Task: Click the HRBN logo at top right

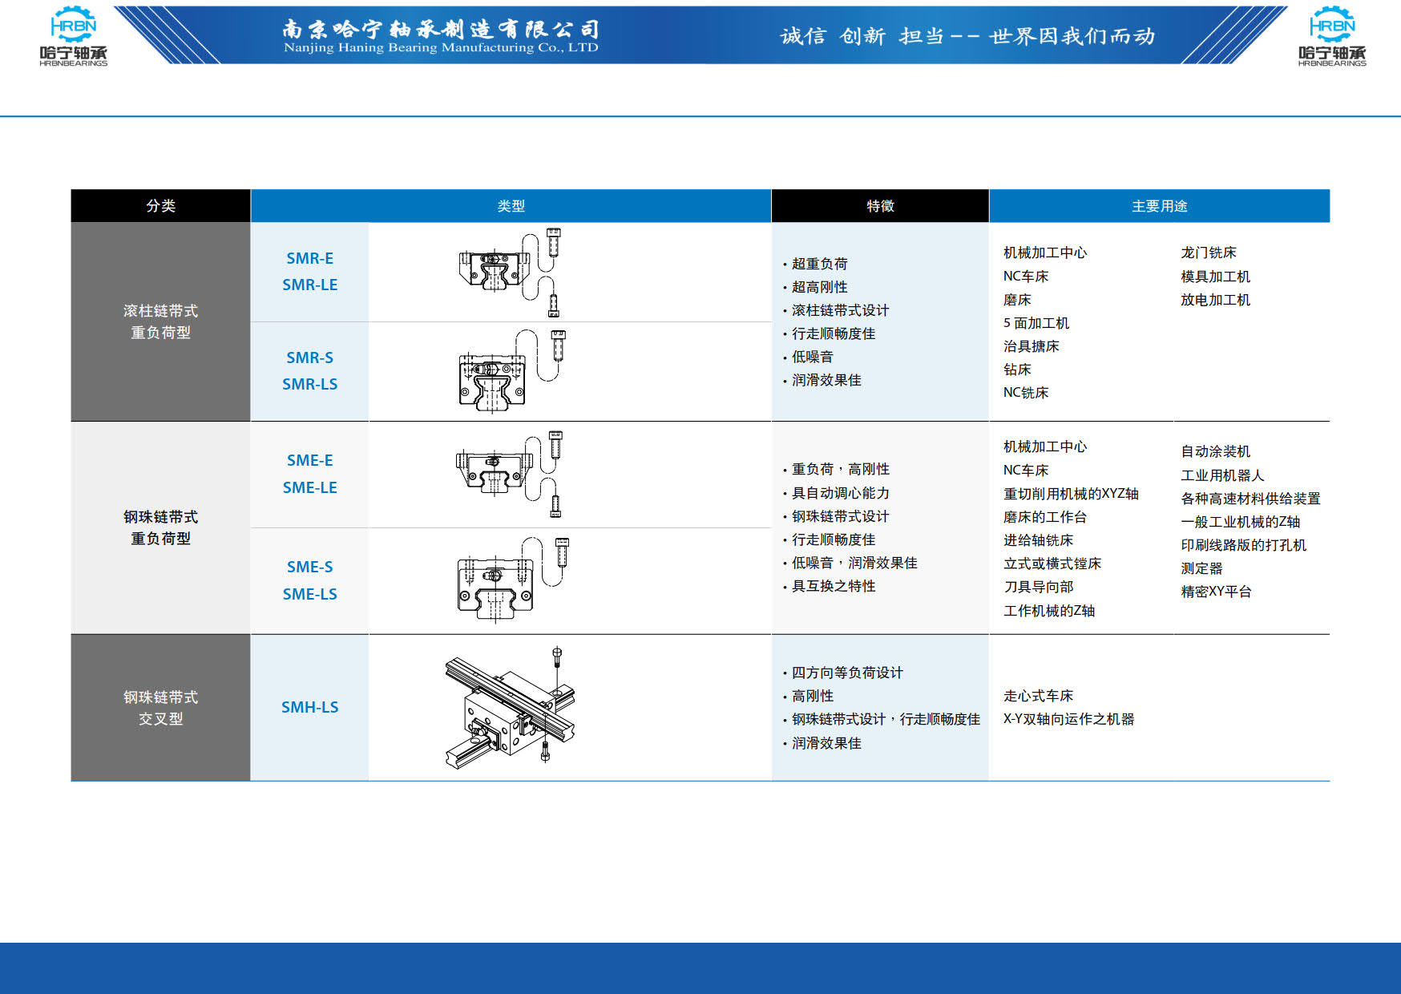Action: [1332, 36]
